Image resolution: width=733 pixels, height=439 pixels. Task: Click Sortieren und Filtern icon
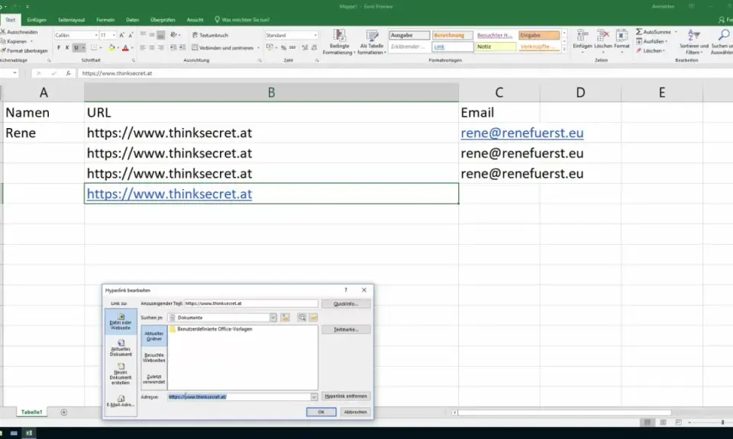(x=694, y=36)
